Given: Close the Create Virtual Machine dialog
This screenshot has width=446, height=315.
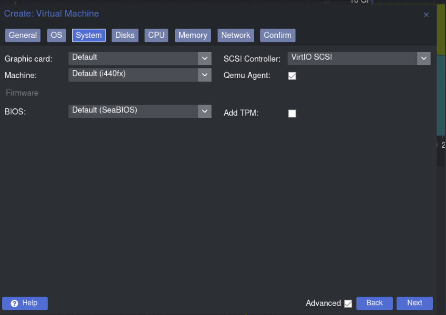Looking at the screenshot, I should pyautogui.click(x=426, y=15).
